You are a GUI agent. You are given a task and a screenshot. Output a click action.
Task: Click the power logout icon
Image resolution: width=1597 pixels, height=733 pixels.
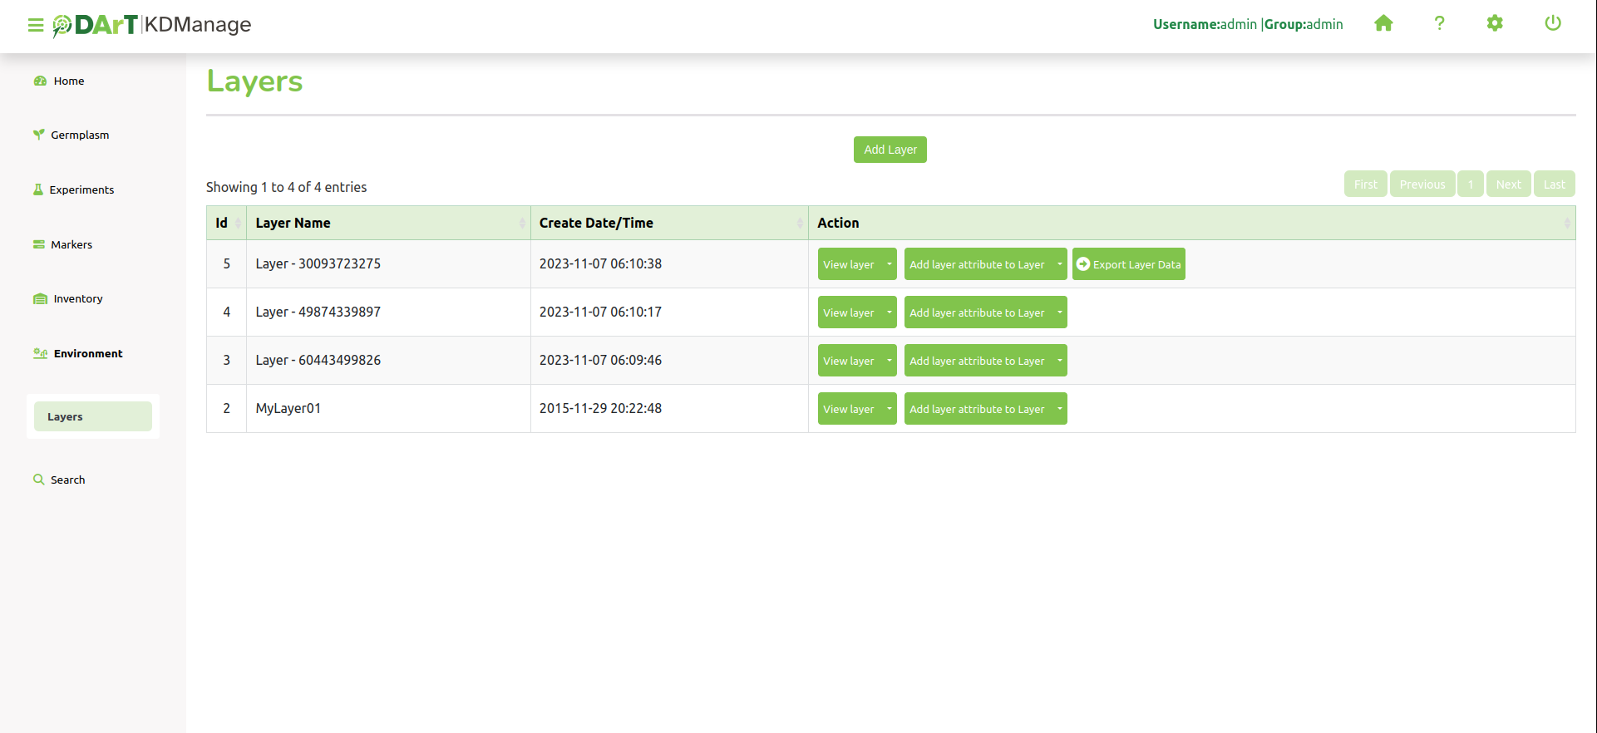(x=1552, y=23)
